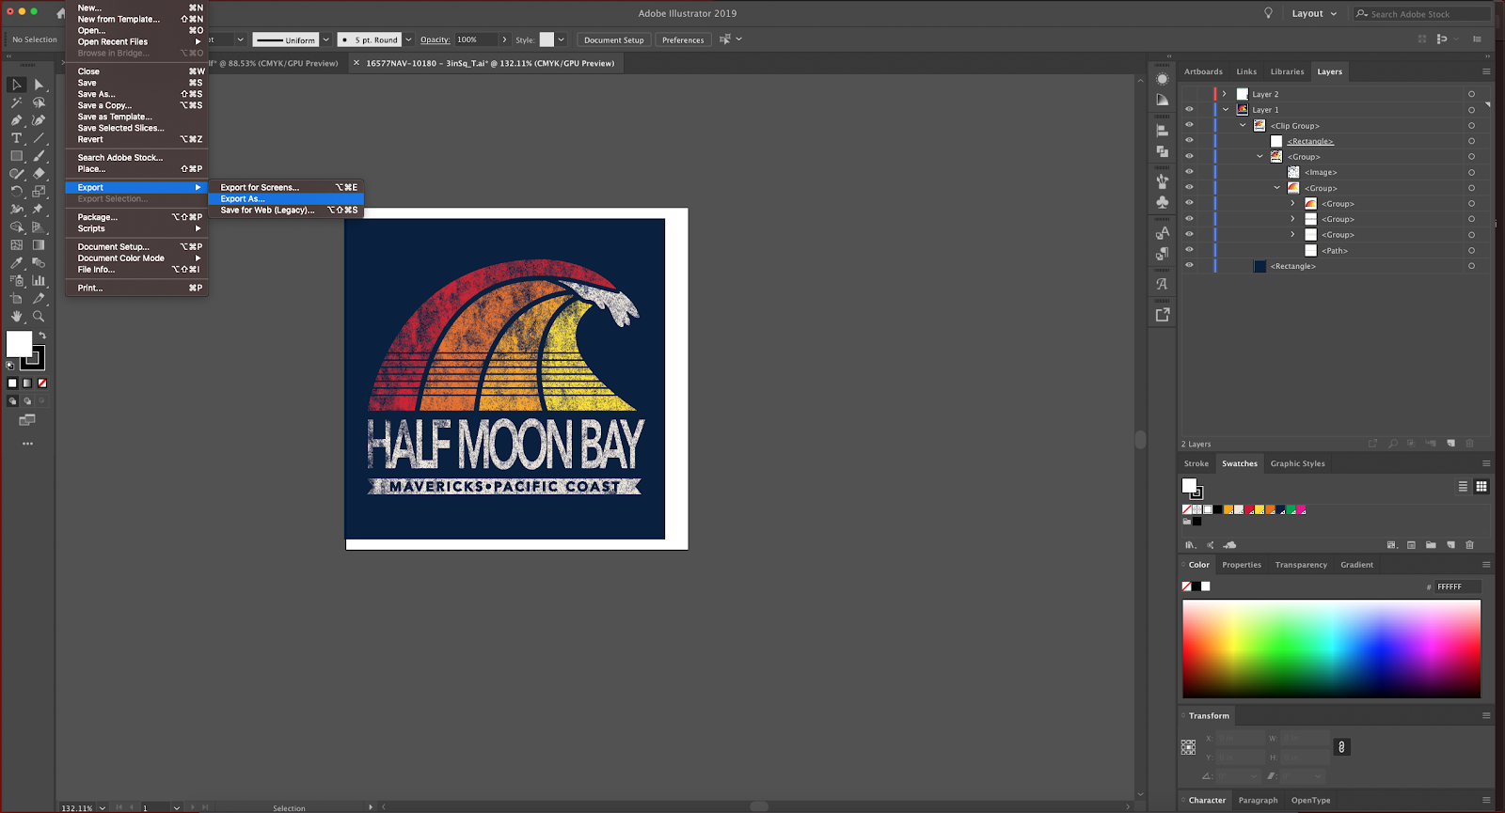
Task: Click the Document Setup button in control bar
Action: [x=613, y=39]
